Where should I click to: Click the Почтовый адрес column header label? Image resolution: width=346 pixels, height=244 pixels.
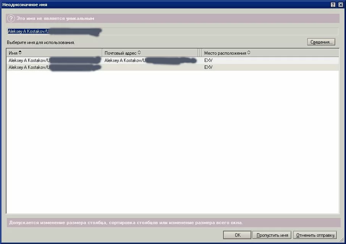click(x=120, y=53)
